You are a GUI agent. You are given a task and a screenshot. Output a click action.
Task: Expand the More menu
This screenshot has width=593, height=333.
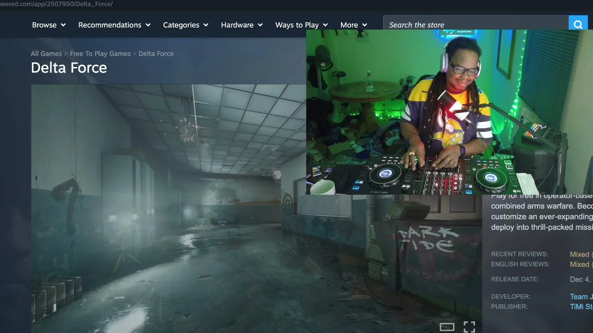354,25
